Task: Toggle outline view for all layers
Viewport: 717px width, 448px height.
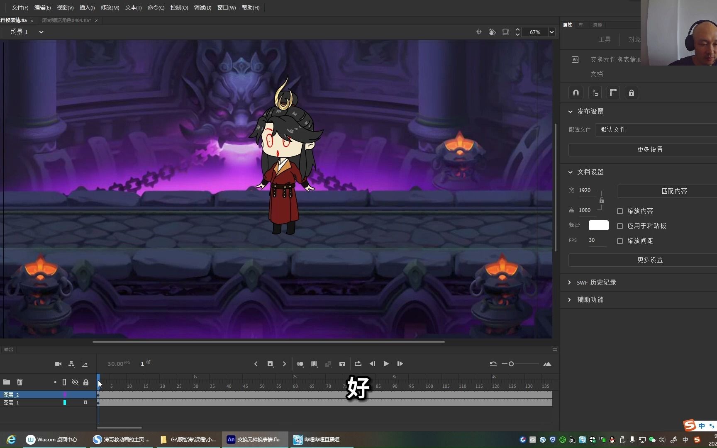Action: coord(64,382)
